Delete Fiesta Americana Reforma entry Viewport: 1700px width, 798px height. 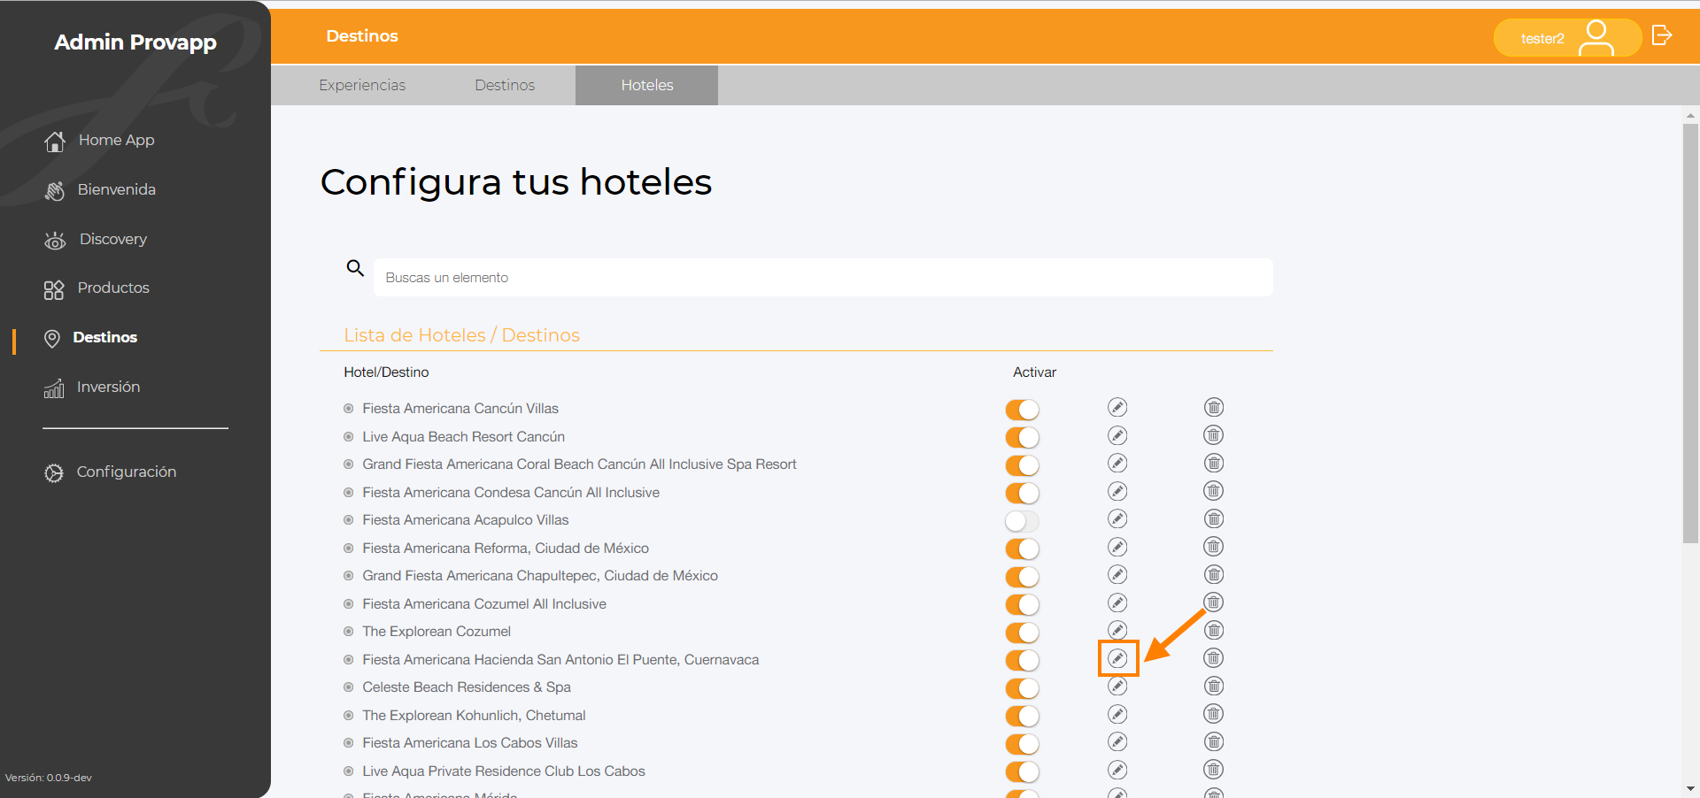pyautogui.click(x=1214, y=547)
